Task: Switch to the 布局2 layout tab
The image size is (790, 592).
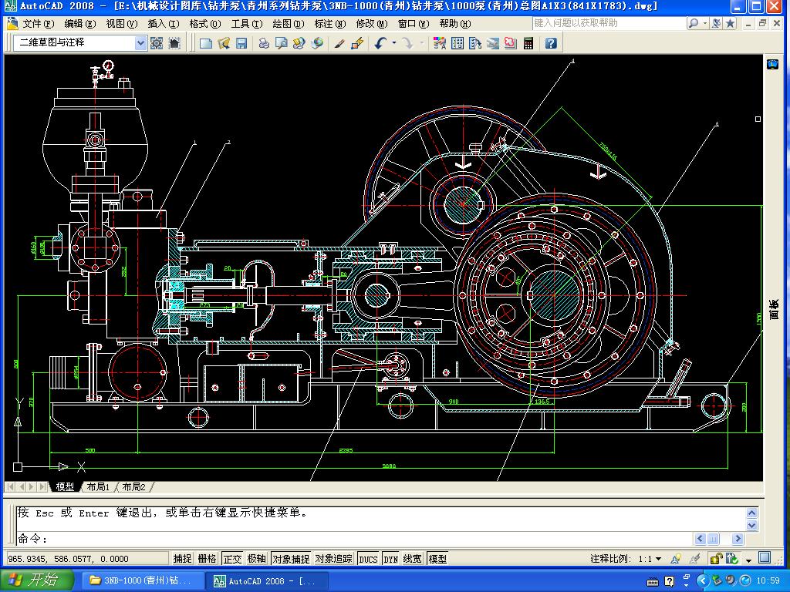Action: click(133, 487)
